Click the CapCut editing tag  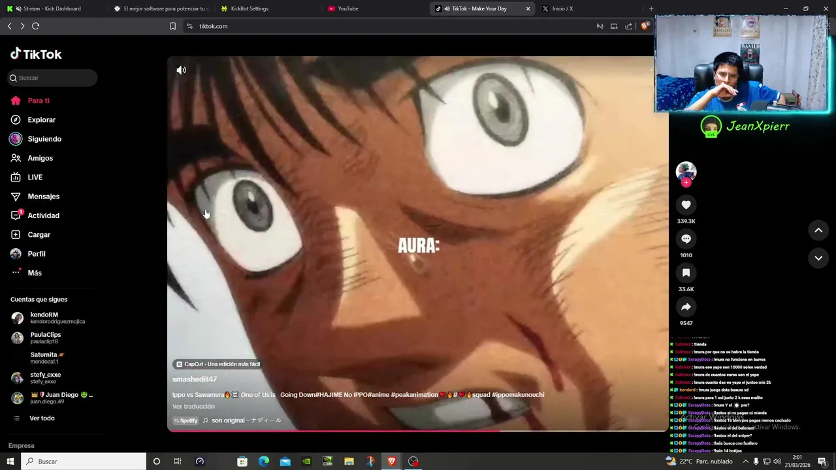(218, 364)
